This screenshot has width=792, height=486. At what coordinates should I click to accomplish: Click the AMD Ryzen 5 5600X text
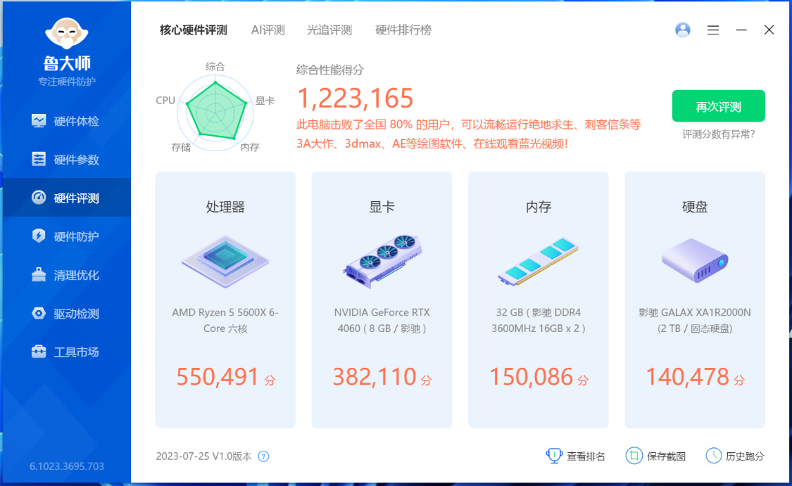click(225, 320)
